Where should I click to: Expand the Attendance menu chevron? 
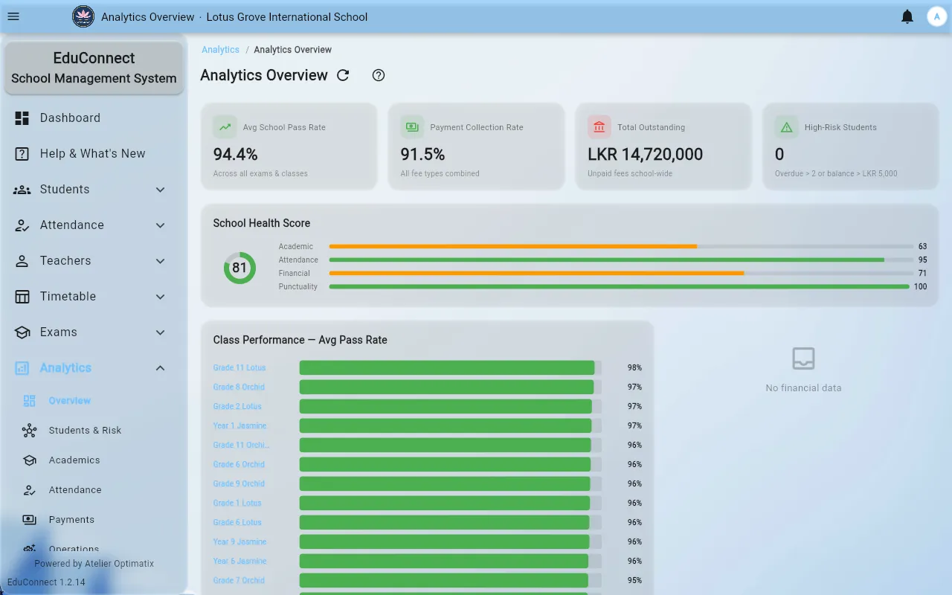[x=161, y=225]
